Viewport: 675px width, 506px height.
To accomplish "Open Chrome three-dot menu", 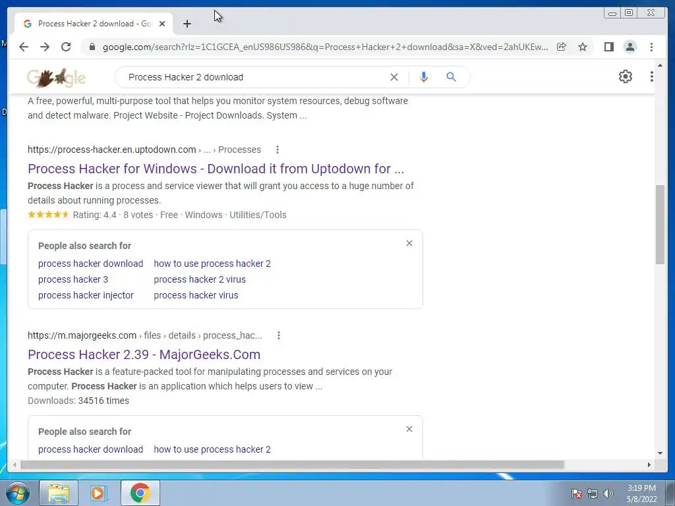I will [x=651, y=47].
